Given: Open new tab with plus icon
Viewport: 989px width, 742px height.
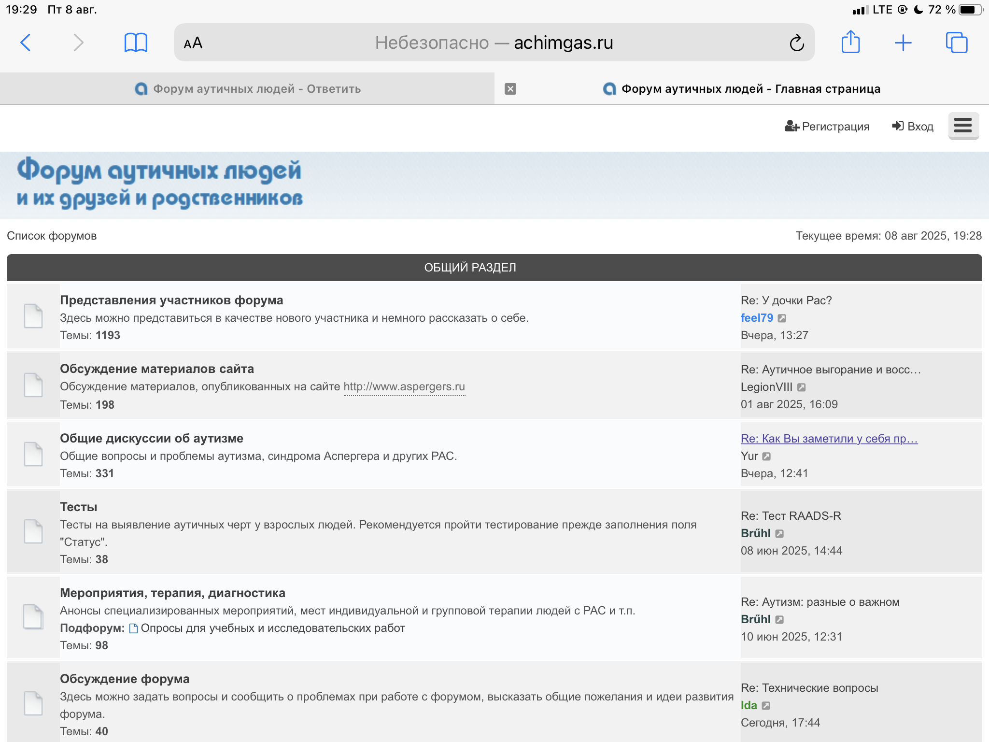Looking at the screenshot, I should click(x=903, y=43).
